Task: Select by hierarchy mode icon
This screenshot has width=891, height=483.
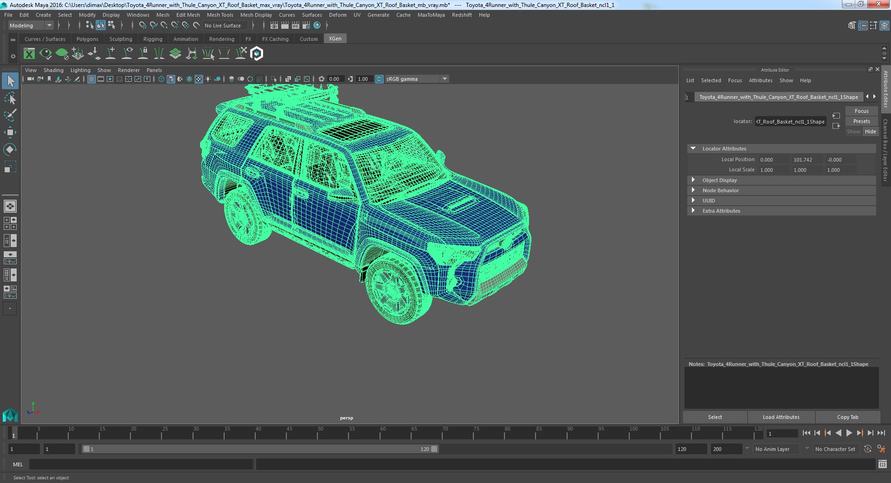Action: pos(90,26)
